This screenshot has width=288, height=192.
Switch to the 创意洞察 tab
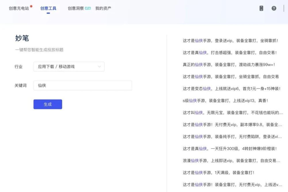click(75, 8)
